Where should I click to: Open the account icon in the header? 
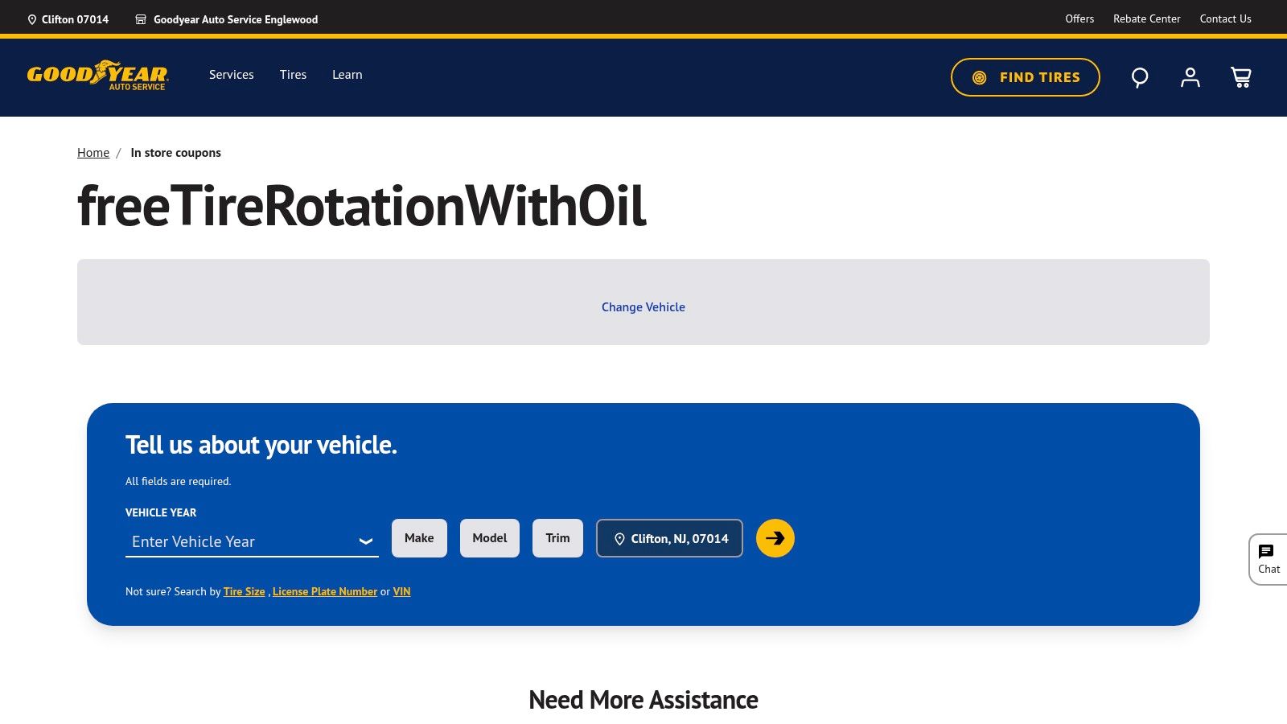(1190, 77)
